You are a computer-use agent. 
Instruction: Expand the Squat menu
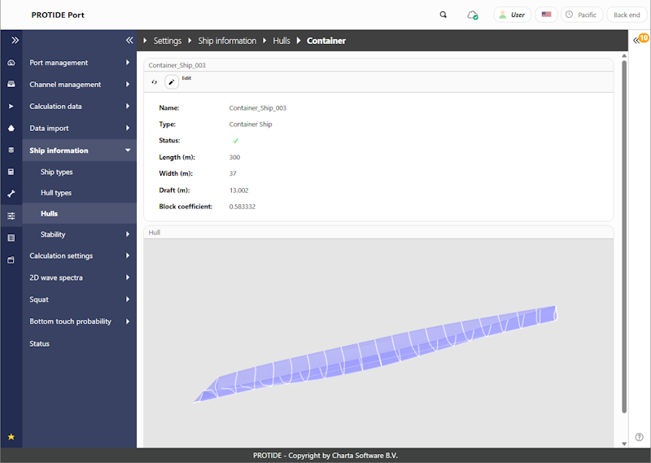pyautogui.click(x=79, y=299)
